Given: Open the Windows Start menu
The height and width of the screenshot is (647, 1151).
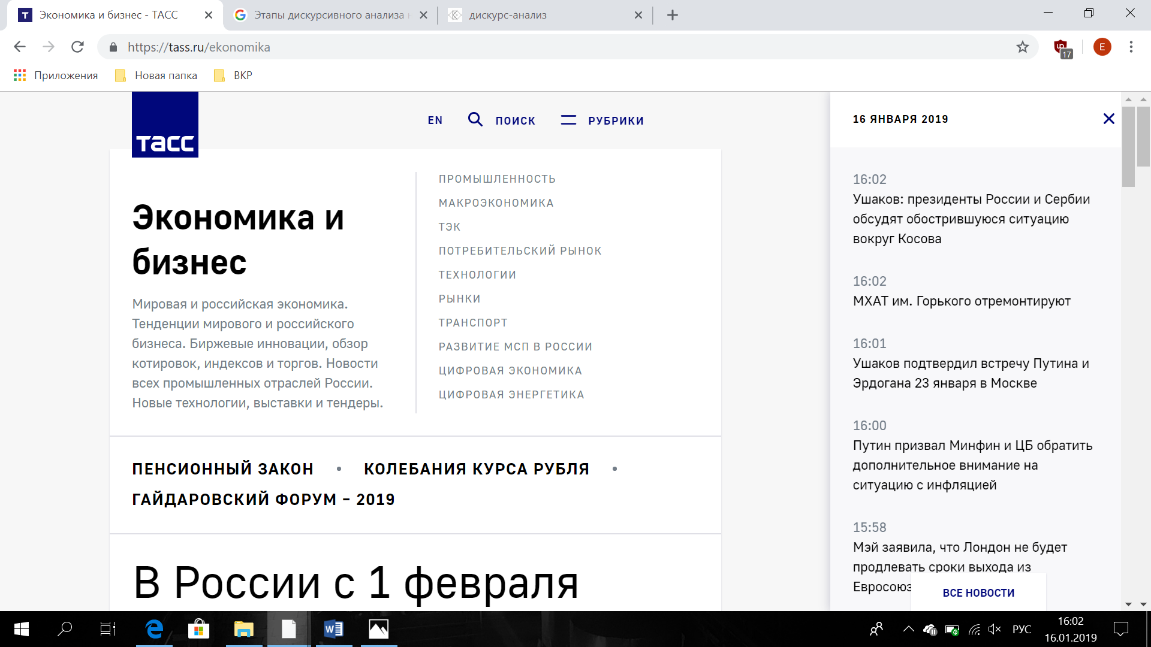Looking at the screenshot, I should click(22, 629).
